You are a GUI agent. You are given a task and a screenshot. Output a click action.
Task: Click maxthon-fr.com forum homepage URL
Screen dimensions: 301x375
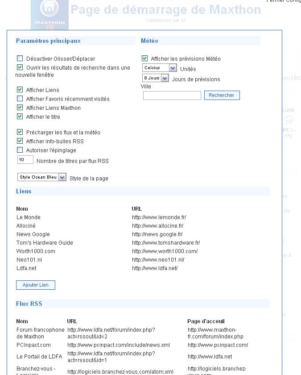[215, 333]
